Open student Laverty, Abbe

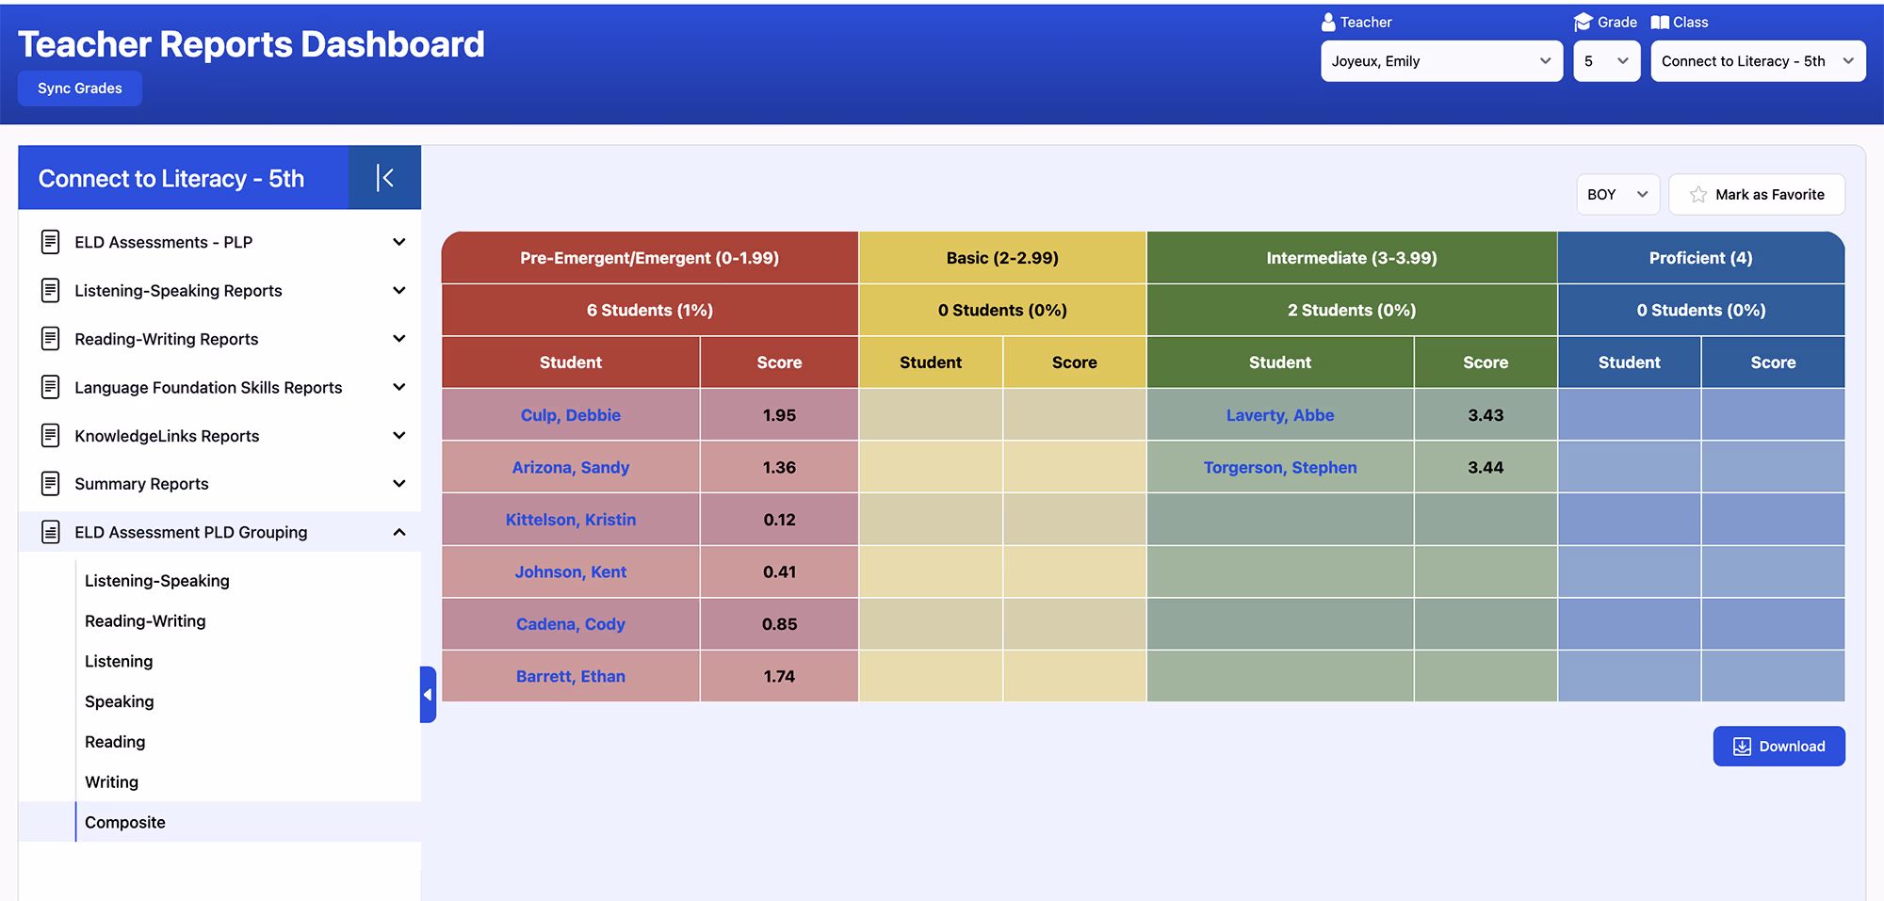point(1280,415)
